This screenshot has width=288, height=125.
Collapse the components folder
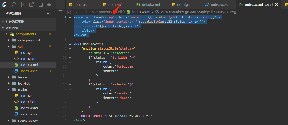(6, 34)
